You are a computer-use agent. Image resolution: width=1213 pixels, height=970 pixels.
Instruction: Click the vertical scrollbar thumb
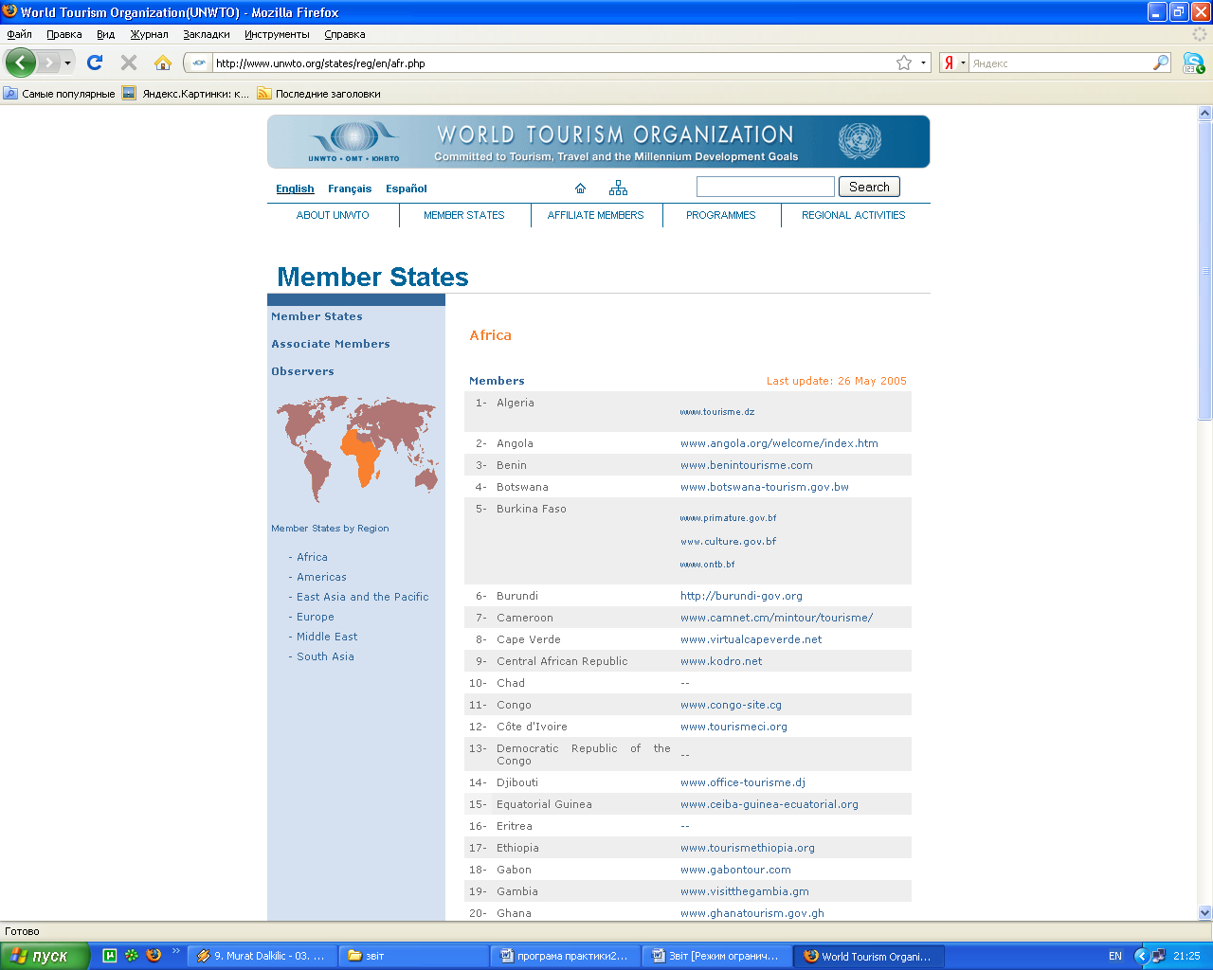point(1205,270)
